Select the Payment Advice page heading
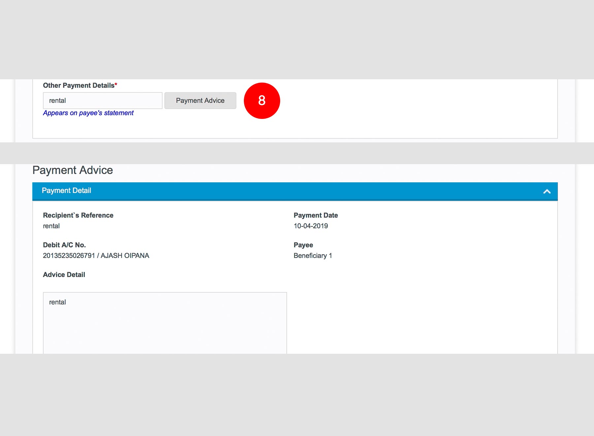Image resolution: width=594 pixels, height=436 pixels. pyautogui.click(x=73, y=170)
